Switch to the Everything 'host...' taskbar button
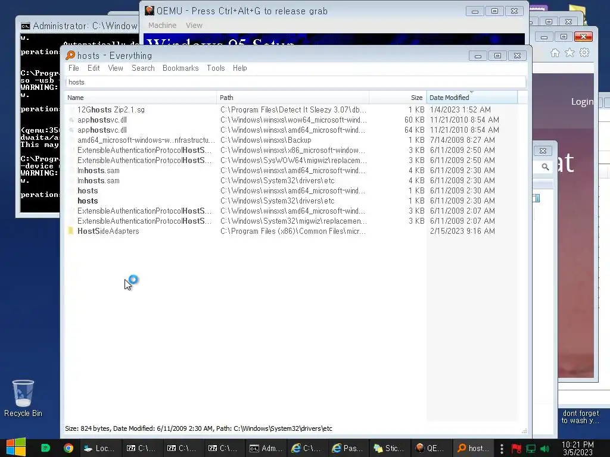This screenshot has width=610, height=457. coord(473,448)
